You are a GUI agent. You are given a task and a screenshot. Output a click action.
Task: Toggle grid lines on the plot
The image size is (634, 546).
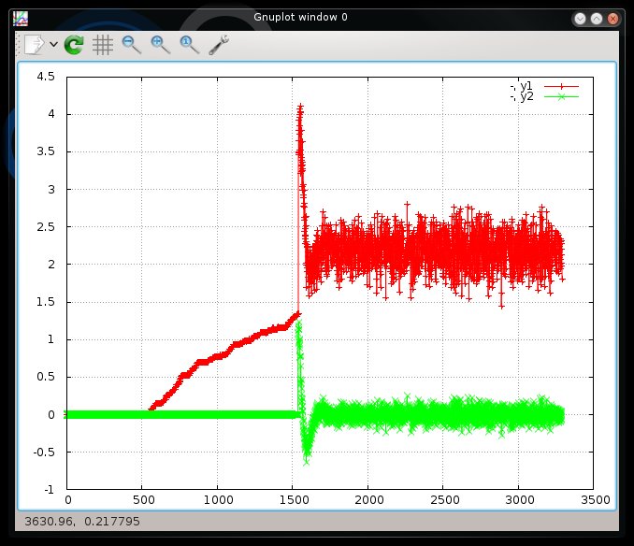[103, 44]
